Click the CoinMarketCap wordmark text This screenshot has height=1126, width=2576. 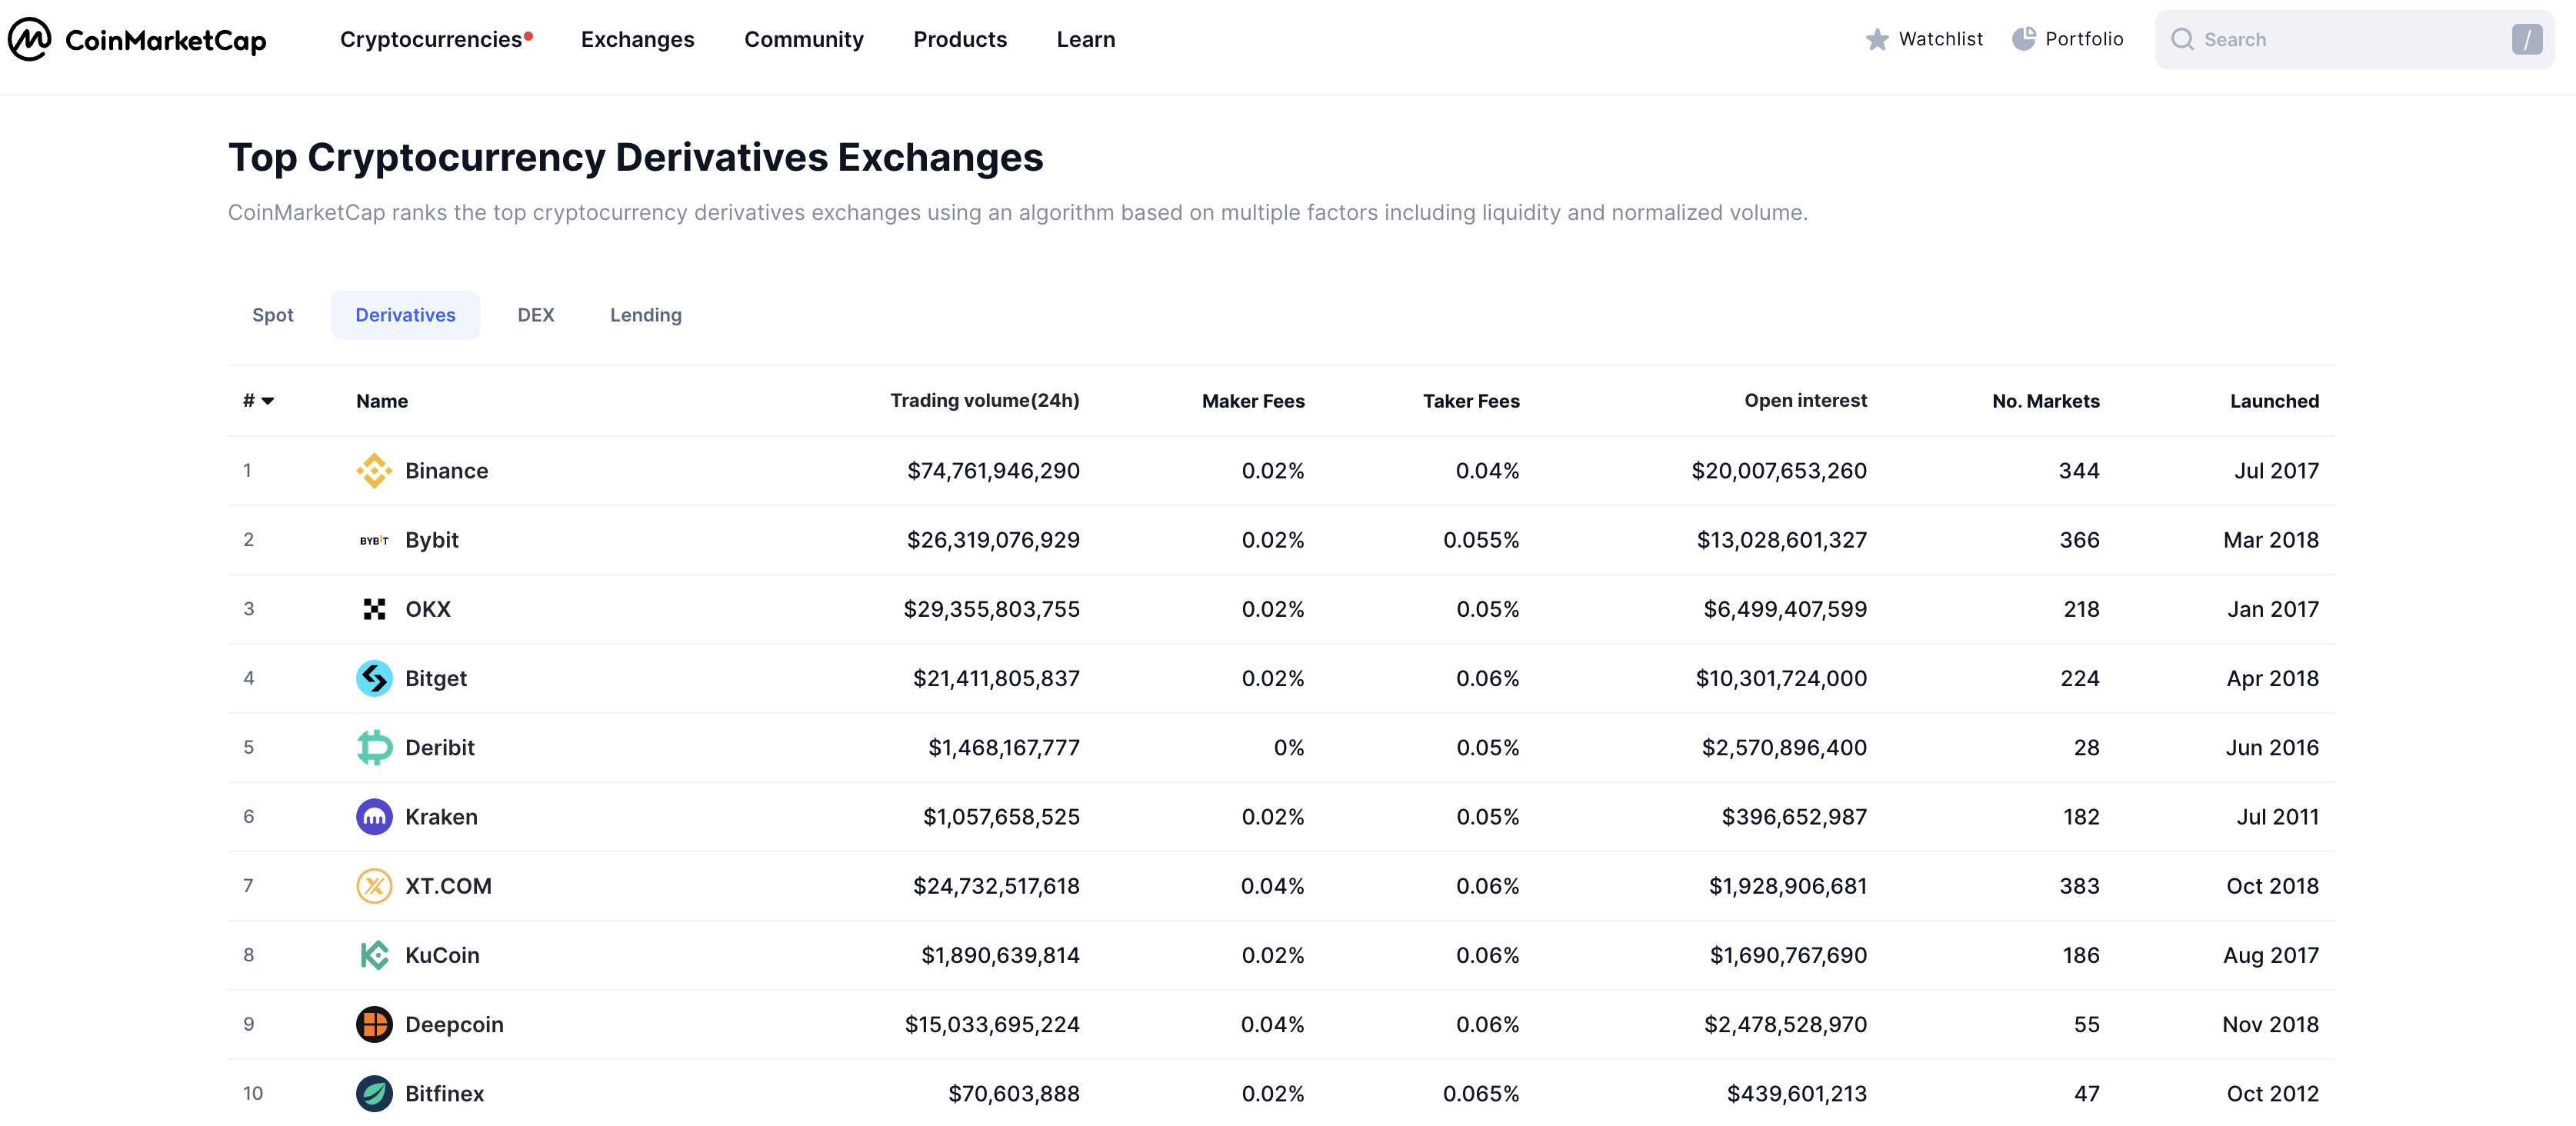tap(166, 40)
